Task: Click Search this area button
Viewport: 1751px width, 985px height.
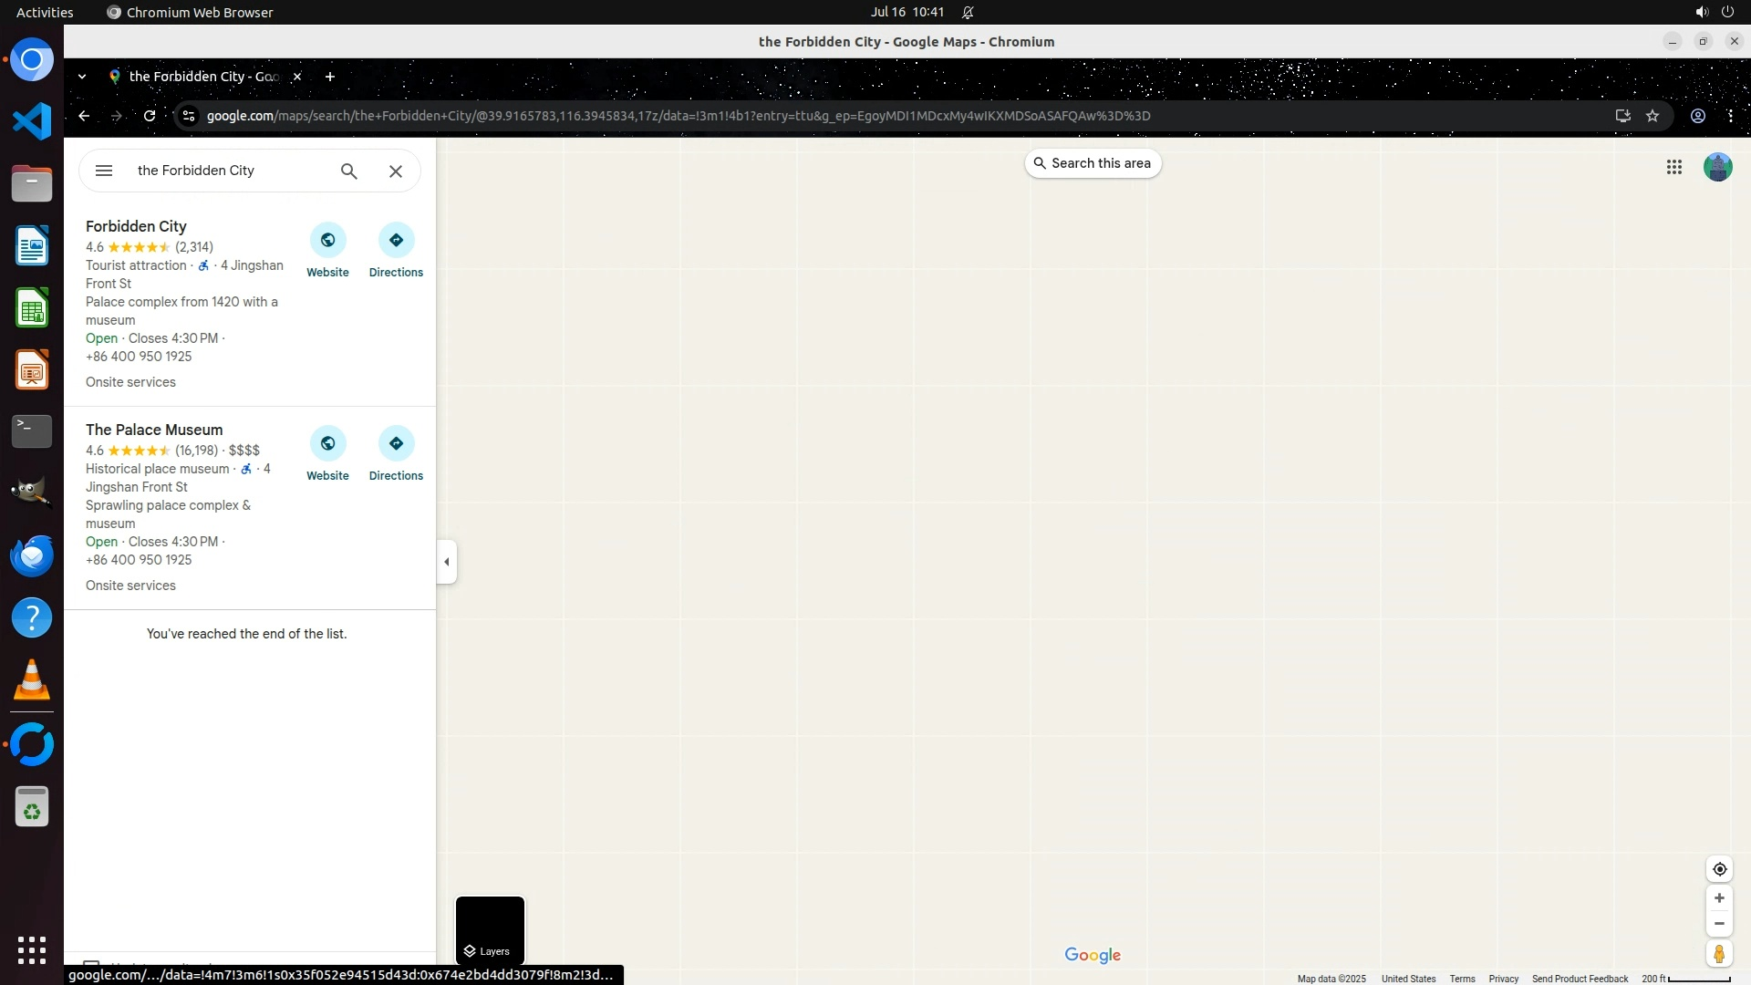Action: (x=1093, y=163)
